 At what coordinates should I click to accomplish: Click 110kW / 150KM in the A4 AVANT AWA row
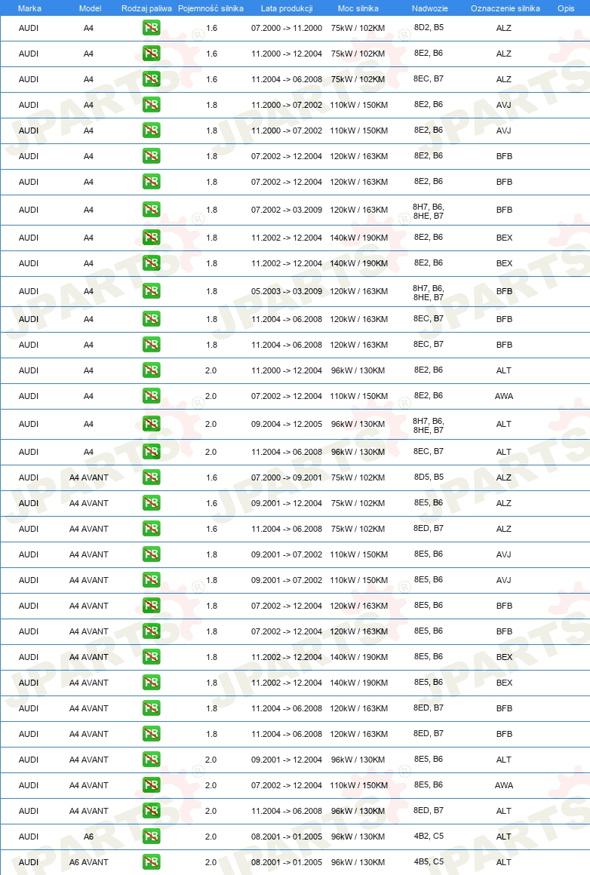(x=359, y=785)
